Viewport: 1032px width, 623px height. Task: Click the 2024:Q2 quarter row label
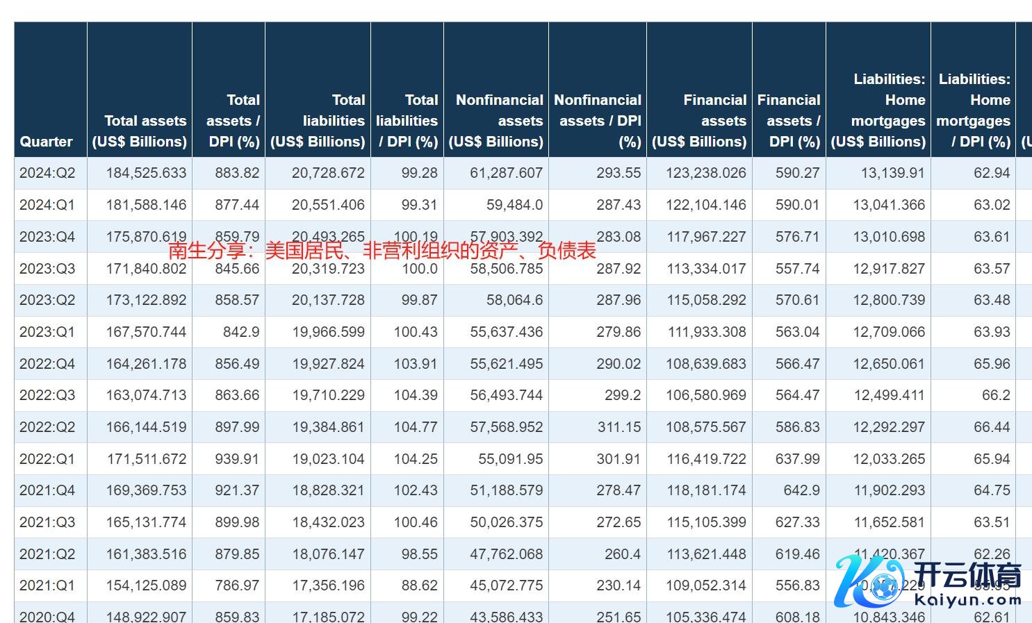click(47, 173)
